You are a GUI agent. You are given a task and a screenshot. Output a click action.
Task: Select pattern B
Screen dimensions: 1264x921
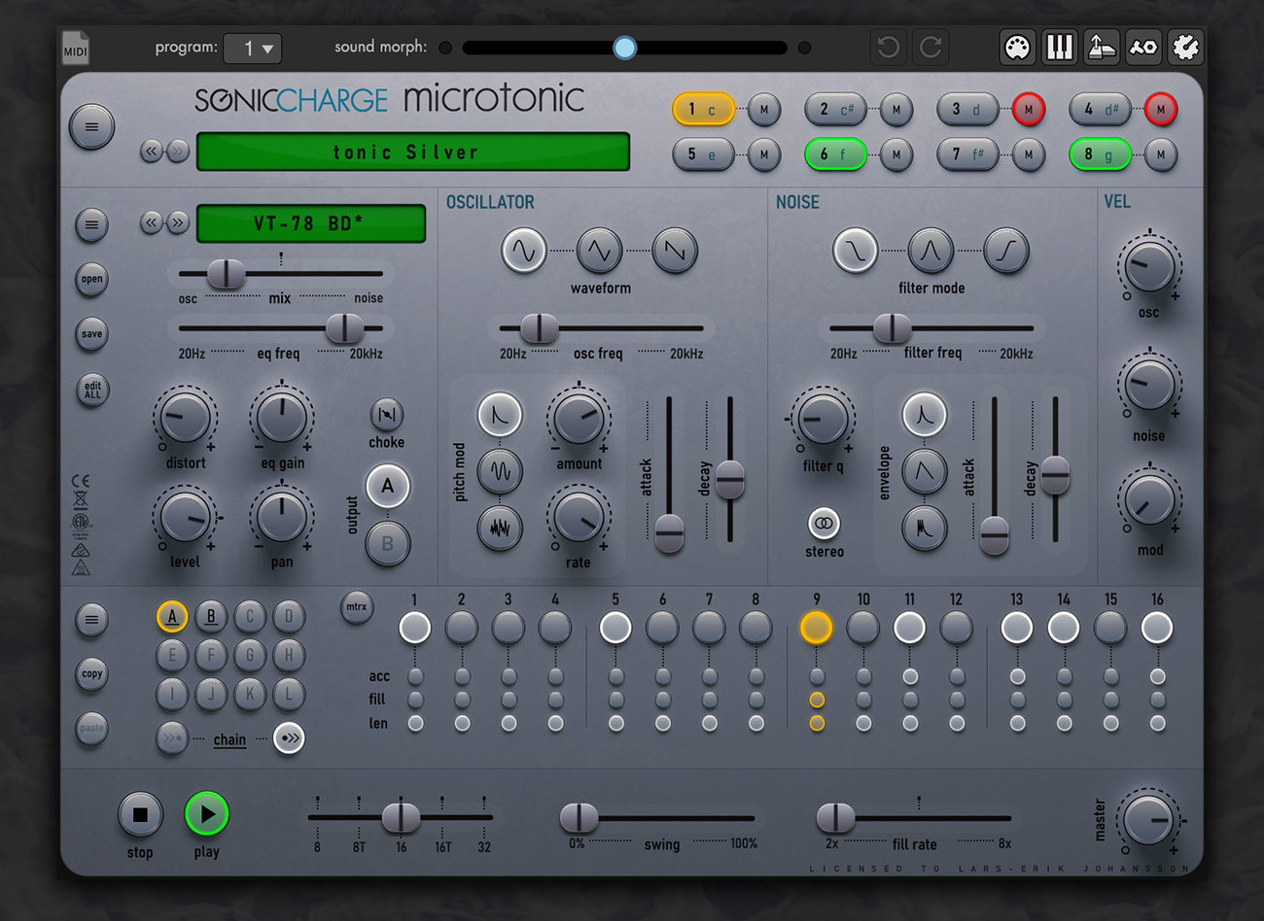tap(211, 616)
